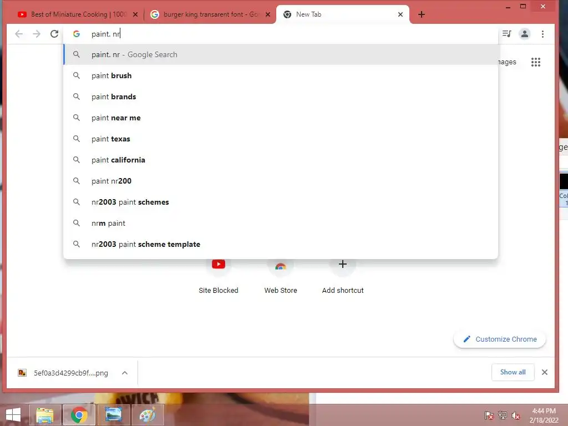Click the Action Center flag tray icon
The width and height of the screenshot is (568, 426).
click(x=489, y=415)
